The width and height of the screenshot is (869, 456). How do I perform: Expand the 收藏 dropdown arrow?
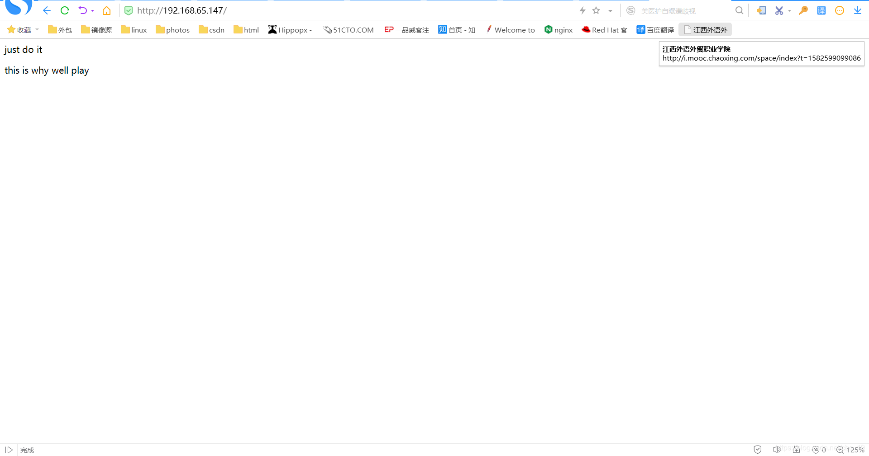point(37,30)
